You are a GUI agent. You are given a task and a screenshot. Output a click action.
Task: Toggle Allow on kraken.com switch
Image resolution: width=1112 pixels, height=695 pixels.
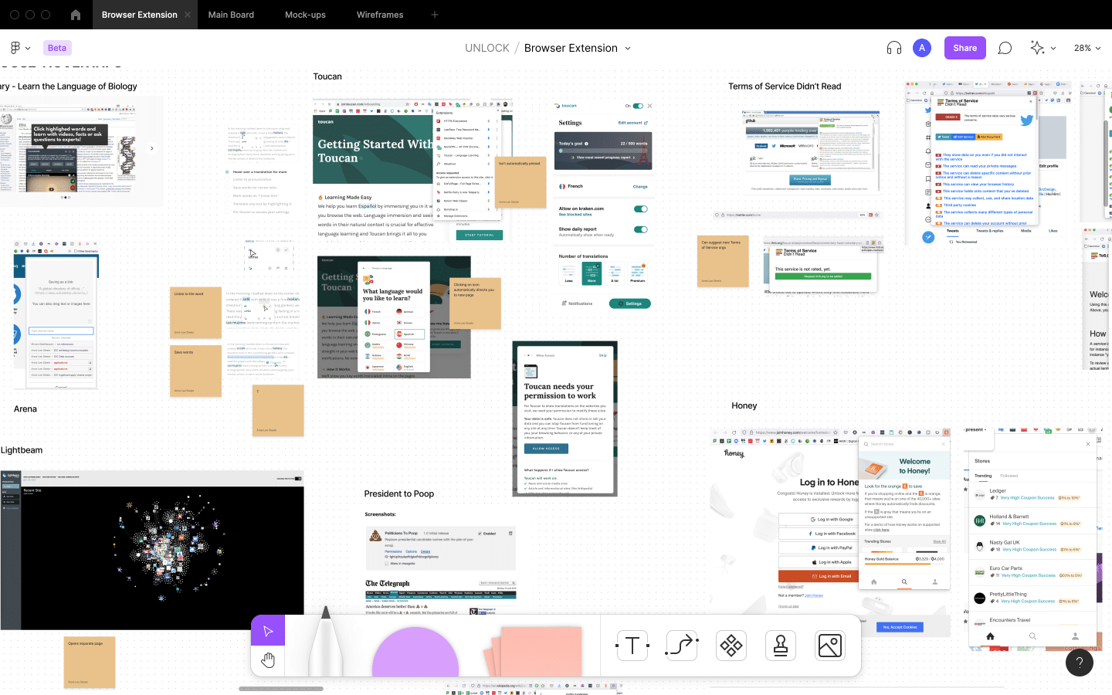pos(641,208)
